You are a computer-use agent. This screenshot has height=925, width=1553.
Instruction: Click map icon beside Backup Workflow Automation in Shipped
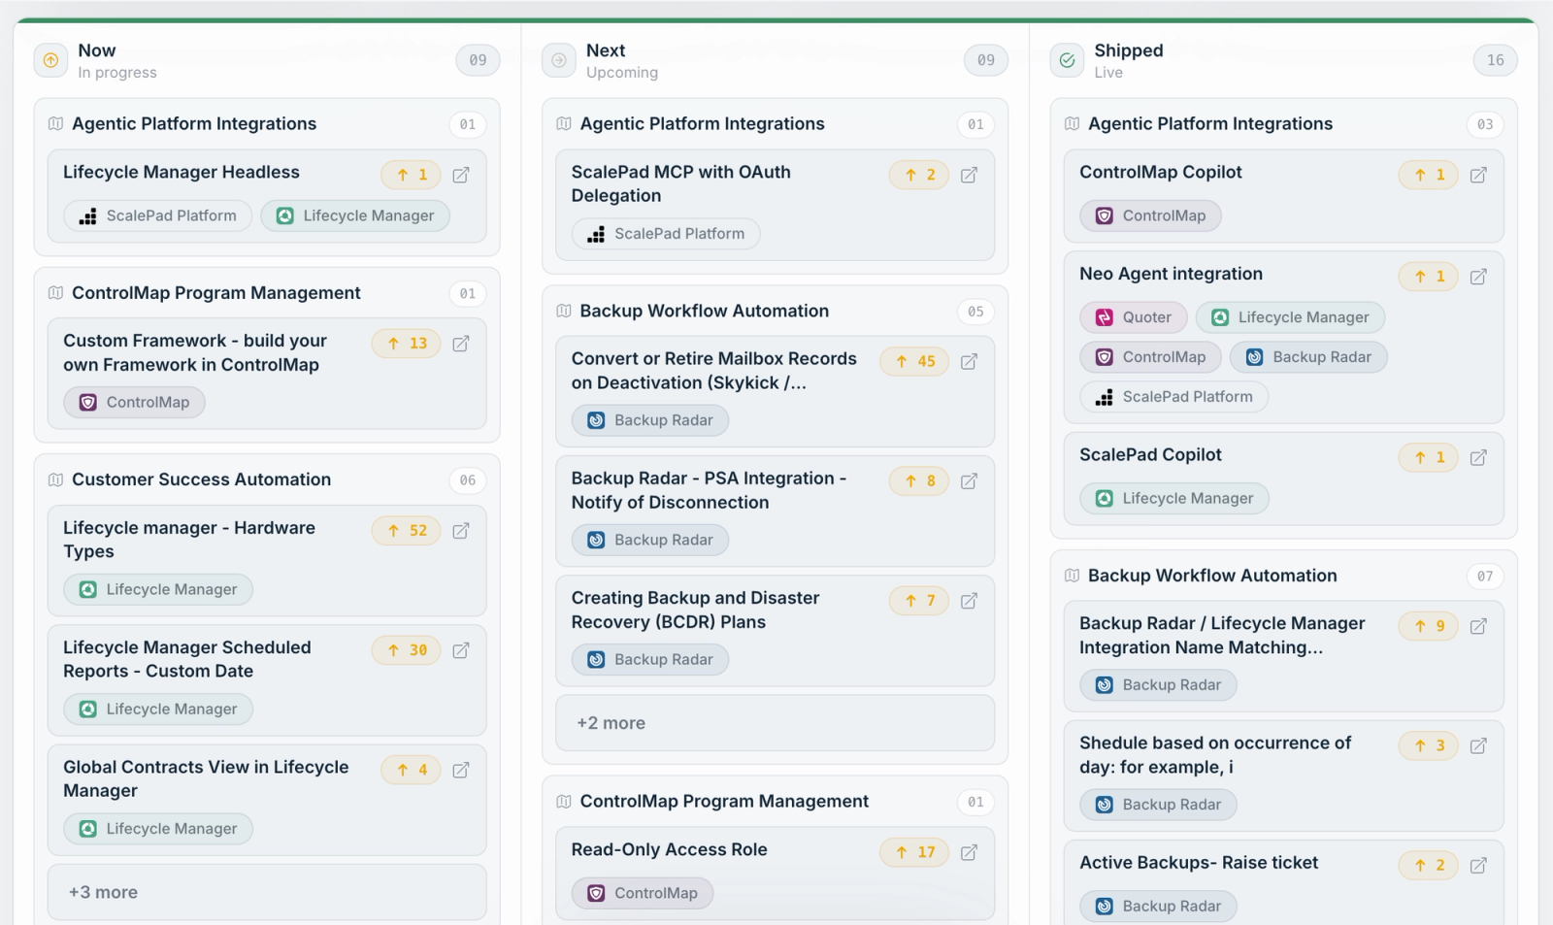tap(1072, 576)
